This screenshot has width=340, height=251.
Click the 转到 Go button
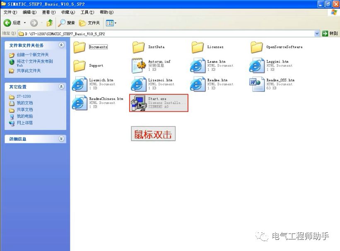pos(330,34)
